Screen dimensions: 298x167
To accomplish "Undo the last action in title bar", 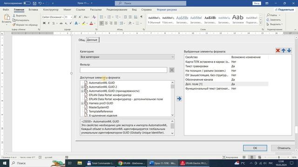I will 40,3.
